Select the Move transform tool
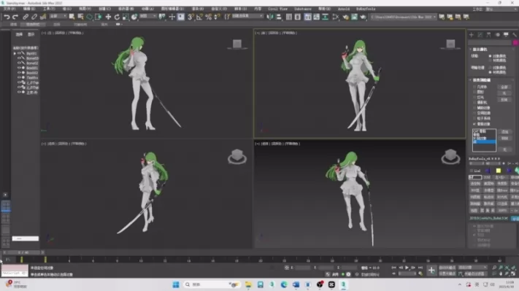The height and width of the screenshot is (291, 519). coord(108,17)
